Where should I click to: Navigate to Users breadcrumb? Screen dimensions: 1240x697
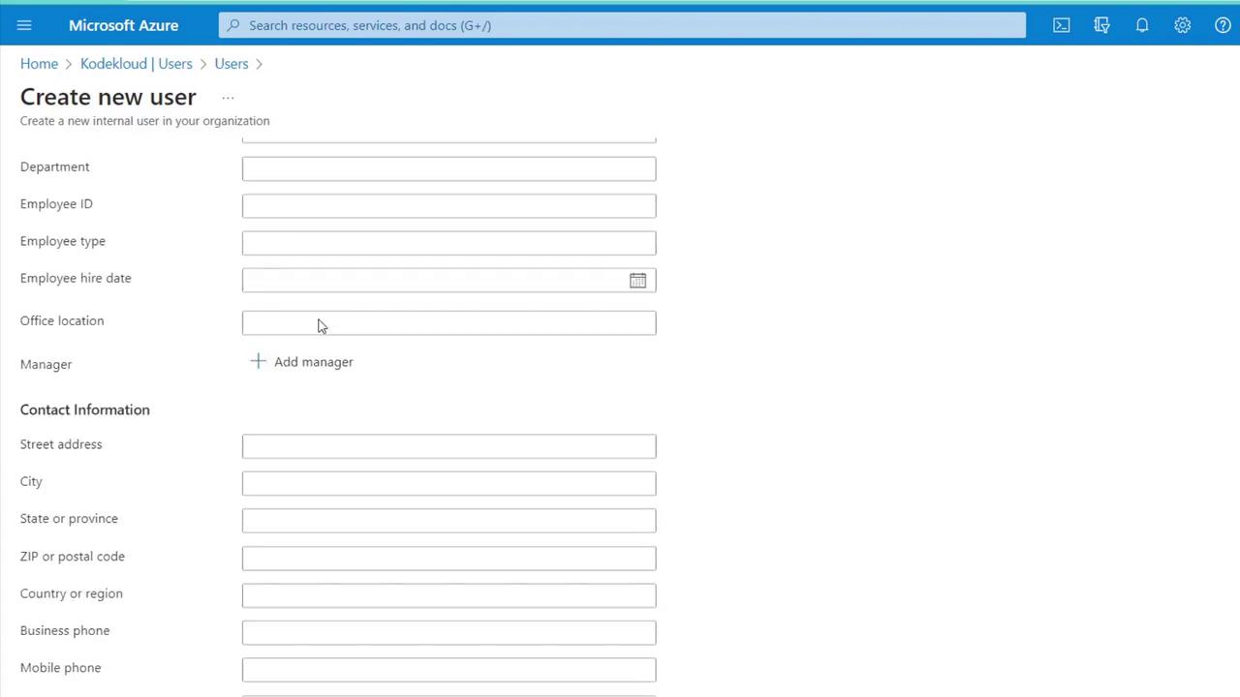point(232,64)
